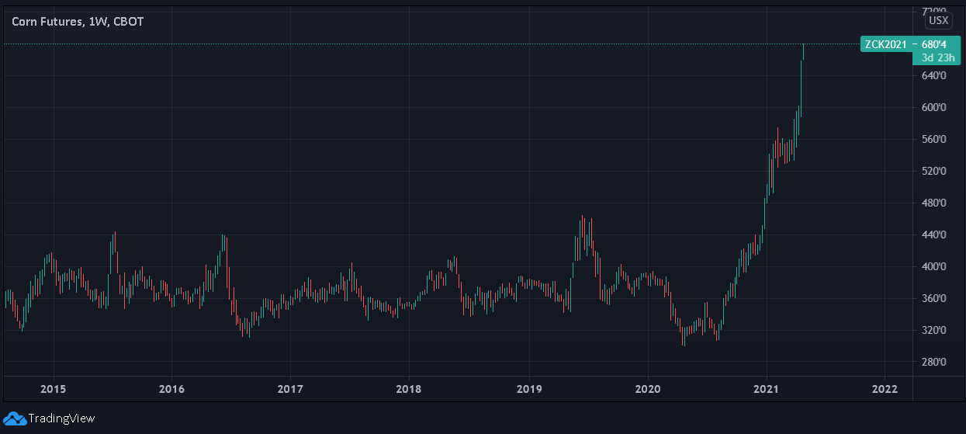This screenshot has height=434, width=966.
Task: Click the TradingView cloud logo icon
Action: [15, 418]
